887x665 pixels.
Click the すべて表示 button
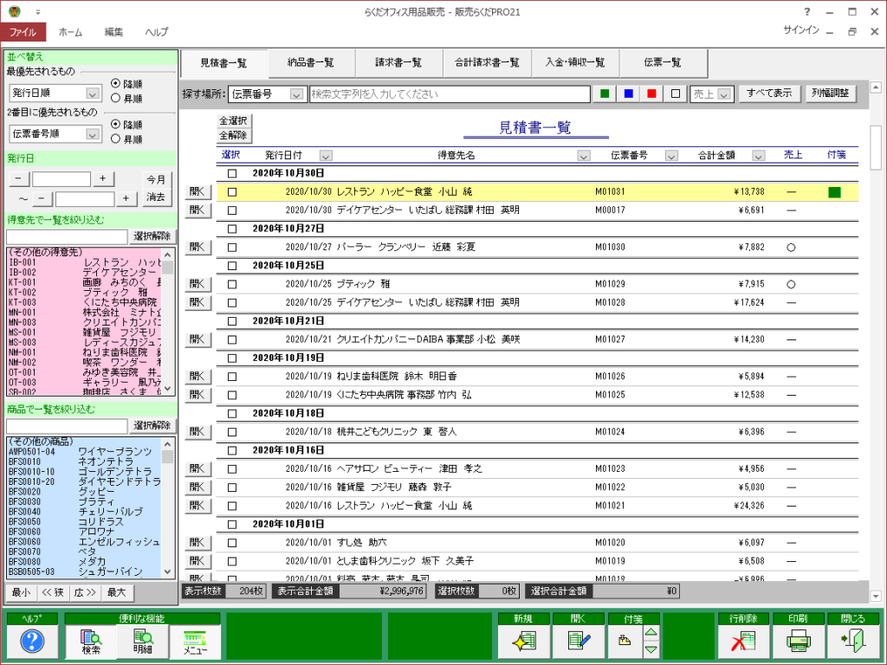(x=769, y=94)
